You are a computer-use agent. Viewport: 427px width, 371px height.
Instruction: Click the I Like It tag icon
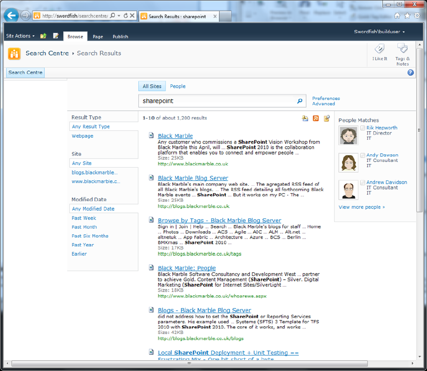coord(379,49)
